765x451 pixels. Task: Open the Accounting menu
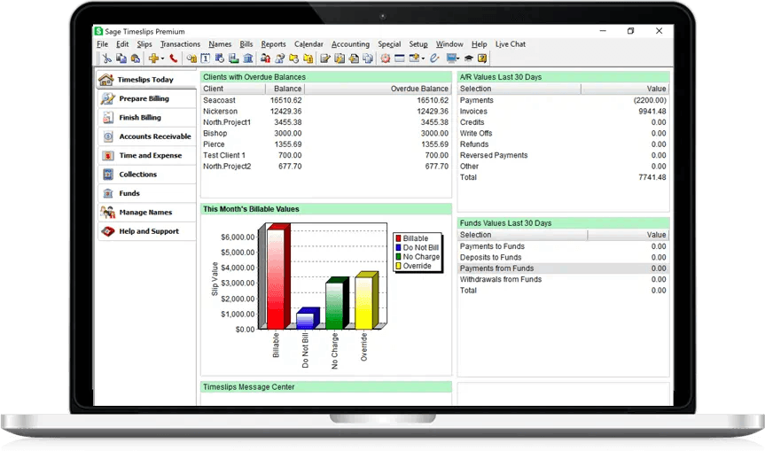(350, 44)
